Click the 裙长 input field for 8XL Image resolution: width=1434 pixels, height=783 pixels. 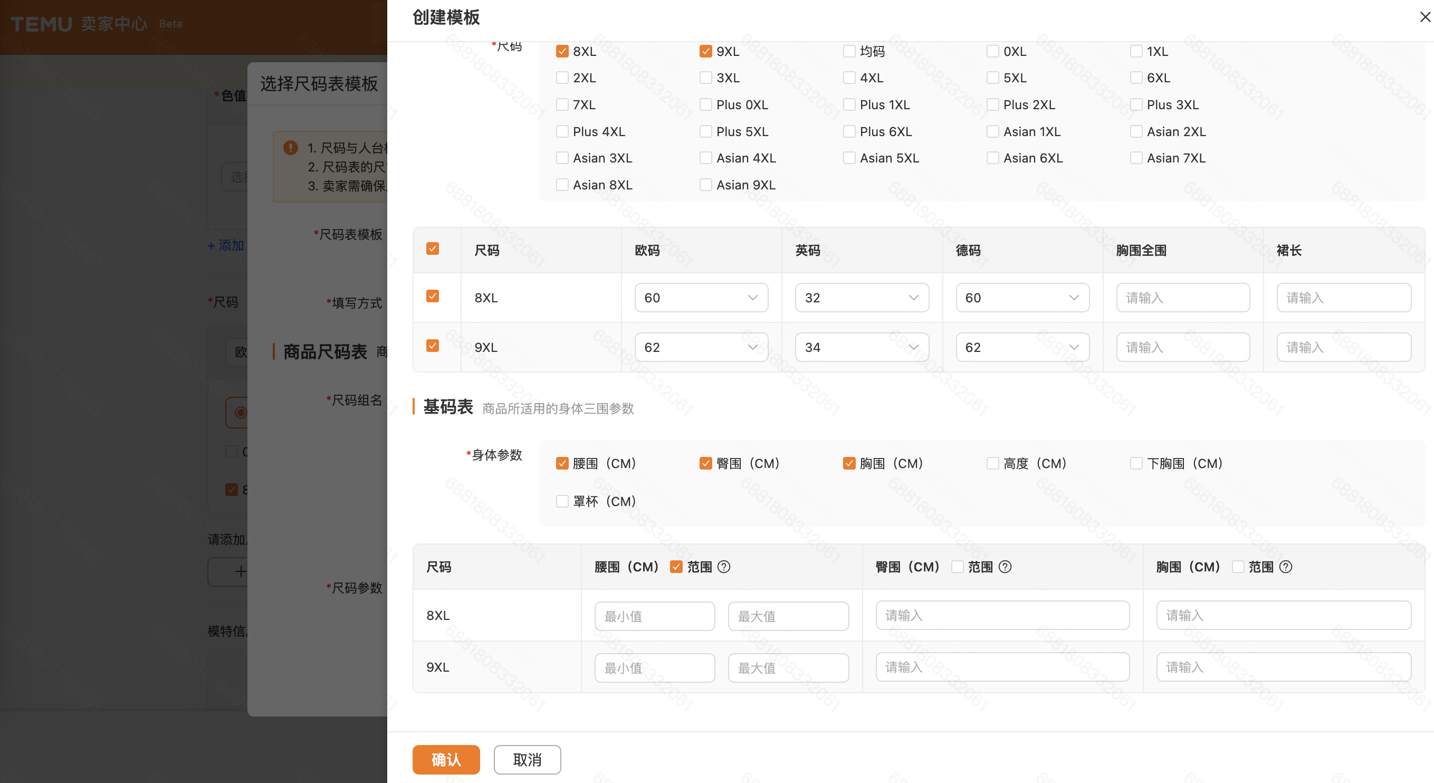tap(1344, 298)
